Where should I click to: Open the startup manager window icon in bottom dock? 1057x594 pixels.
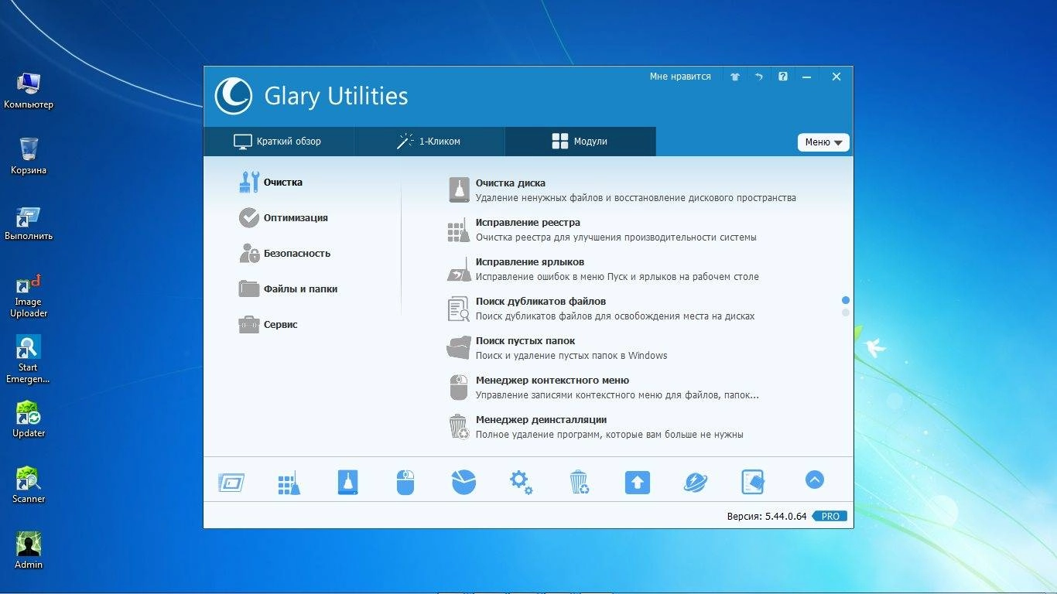[x=231, y=483]
